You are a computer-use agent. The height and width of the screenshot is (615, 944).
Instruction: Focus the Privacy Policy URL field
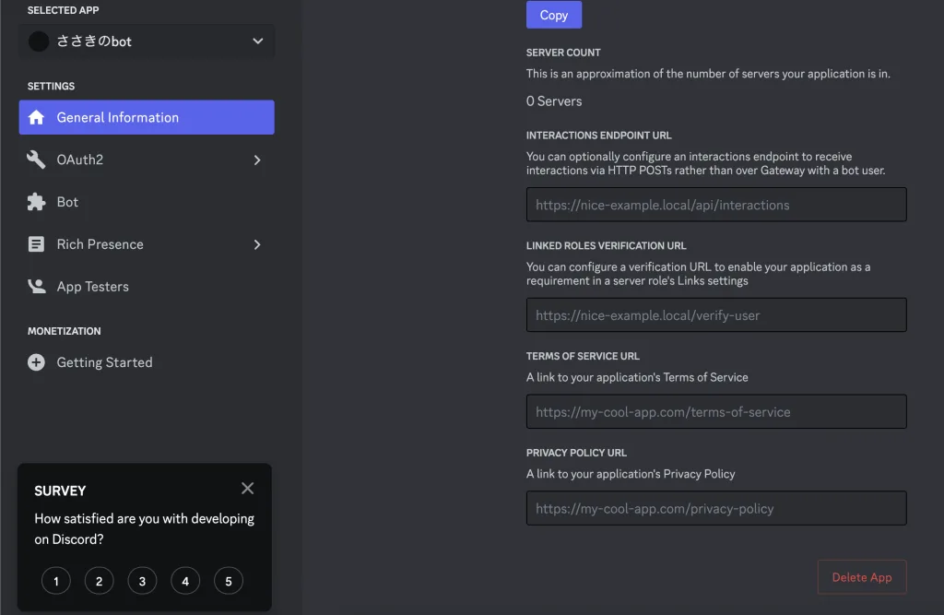point(716,508)
